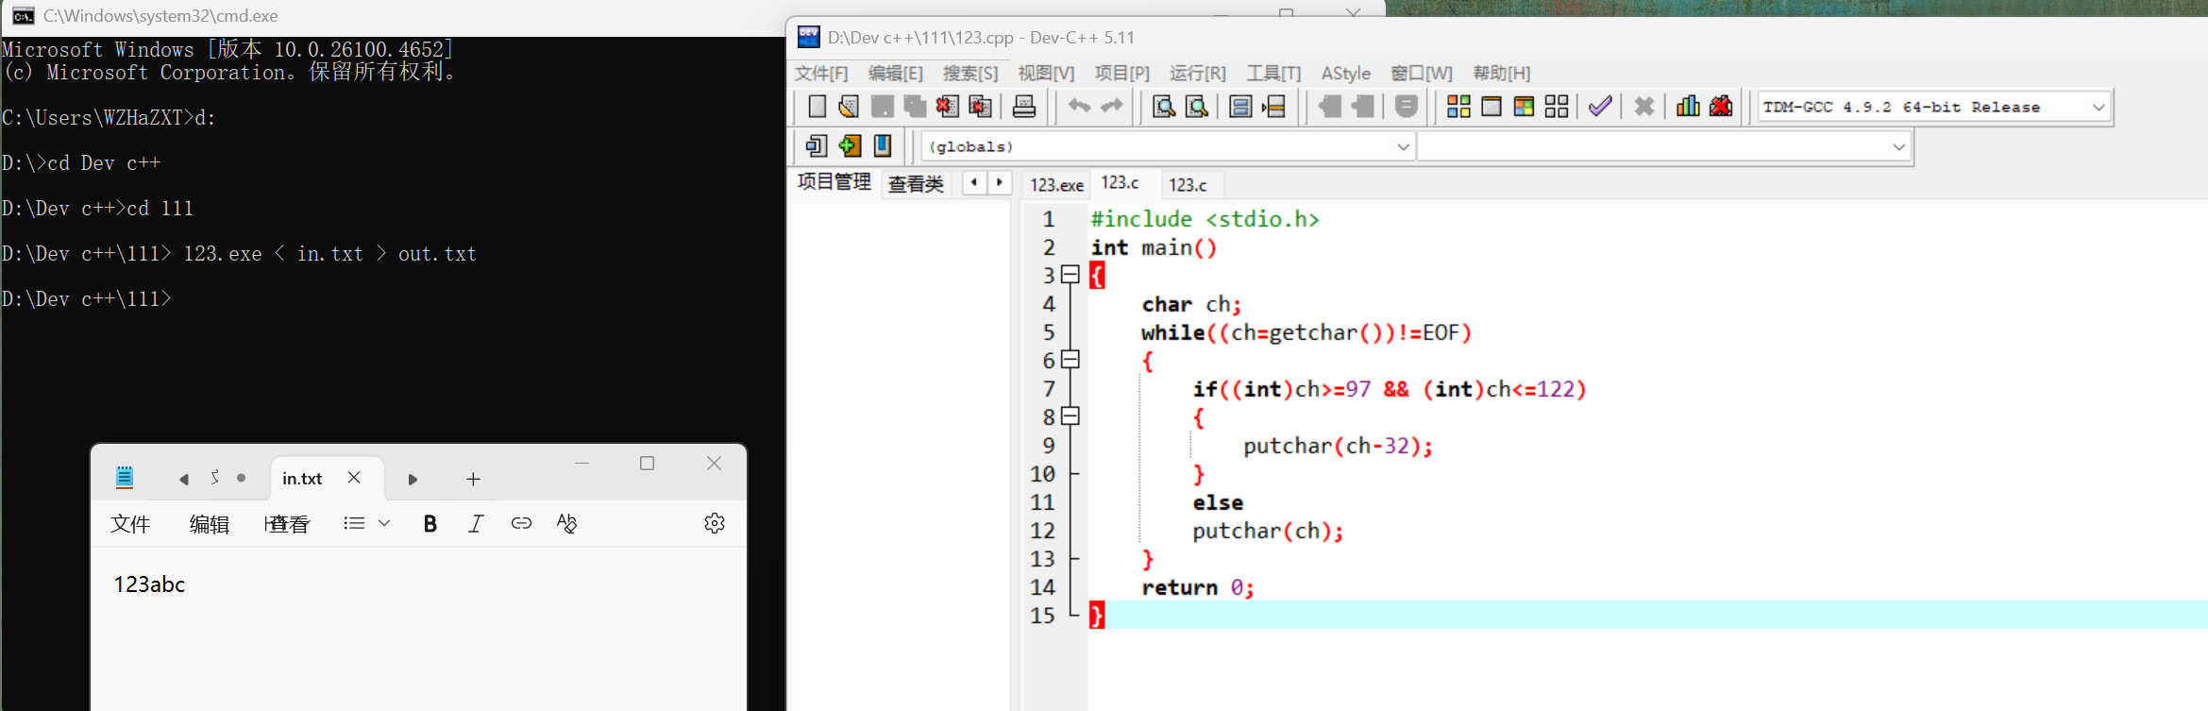Open the 视图[V] menu in Dev-C++
This screenshot has width=2208, height=711.
pos(1046,73)
